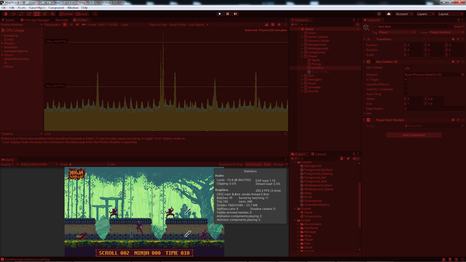
Task: Open the Component menu
Action: (x=56, y=8)
